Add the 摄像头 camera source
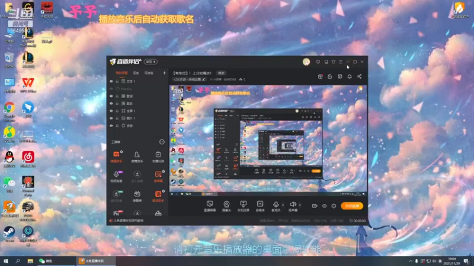This screenshot has height=266, width=474. click(x=226, y=206)
